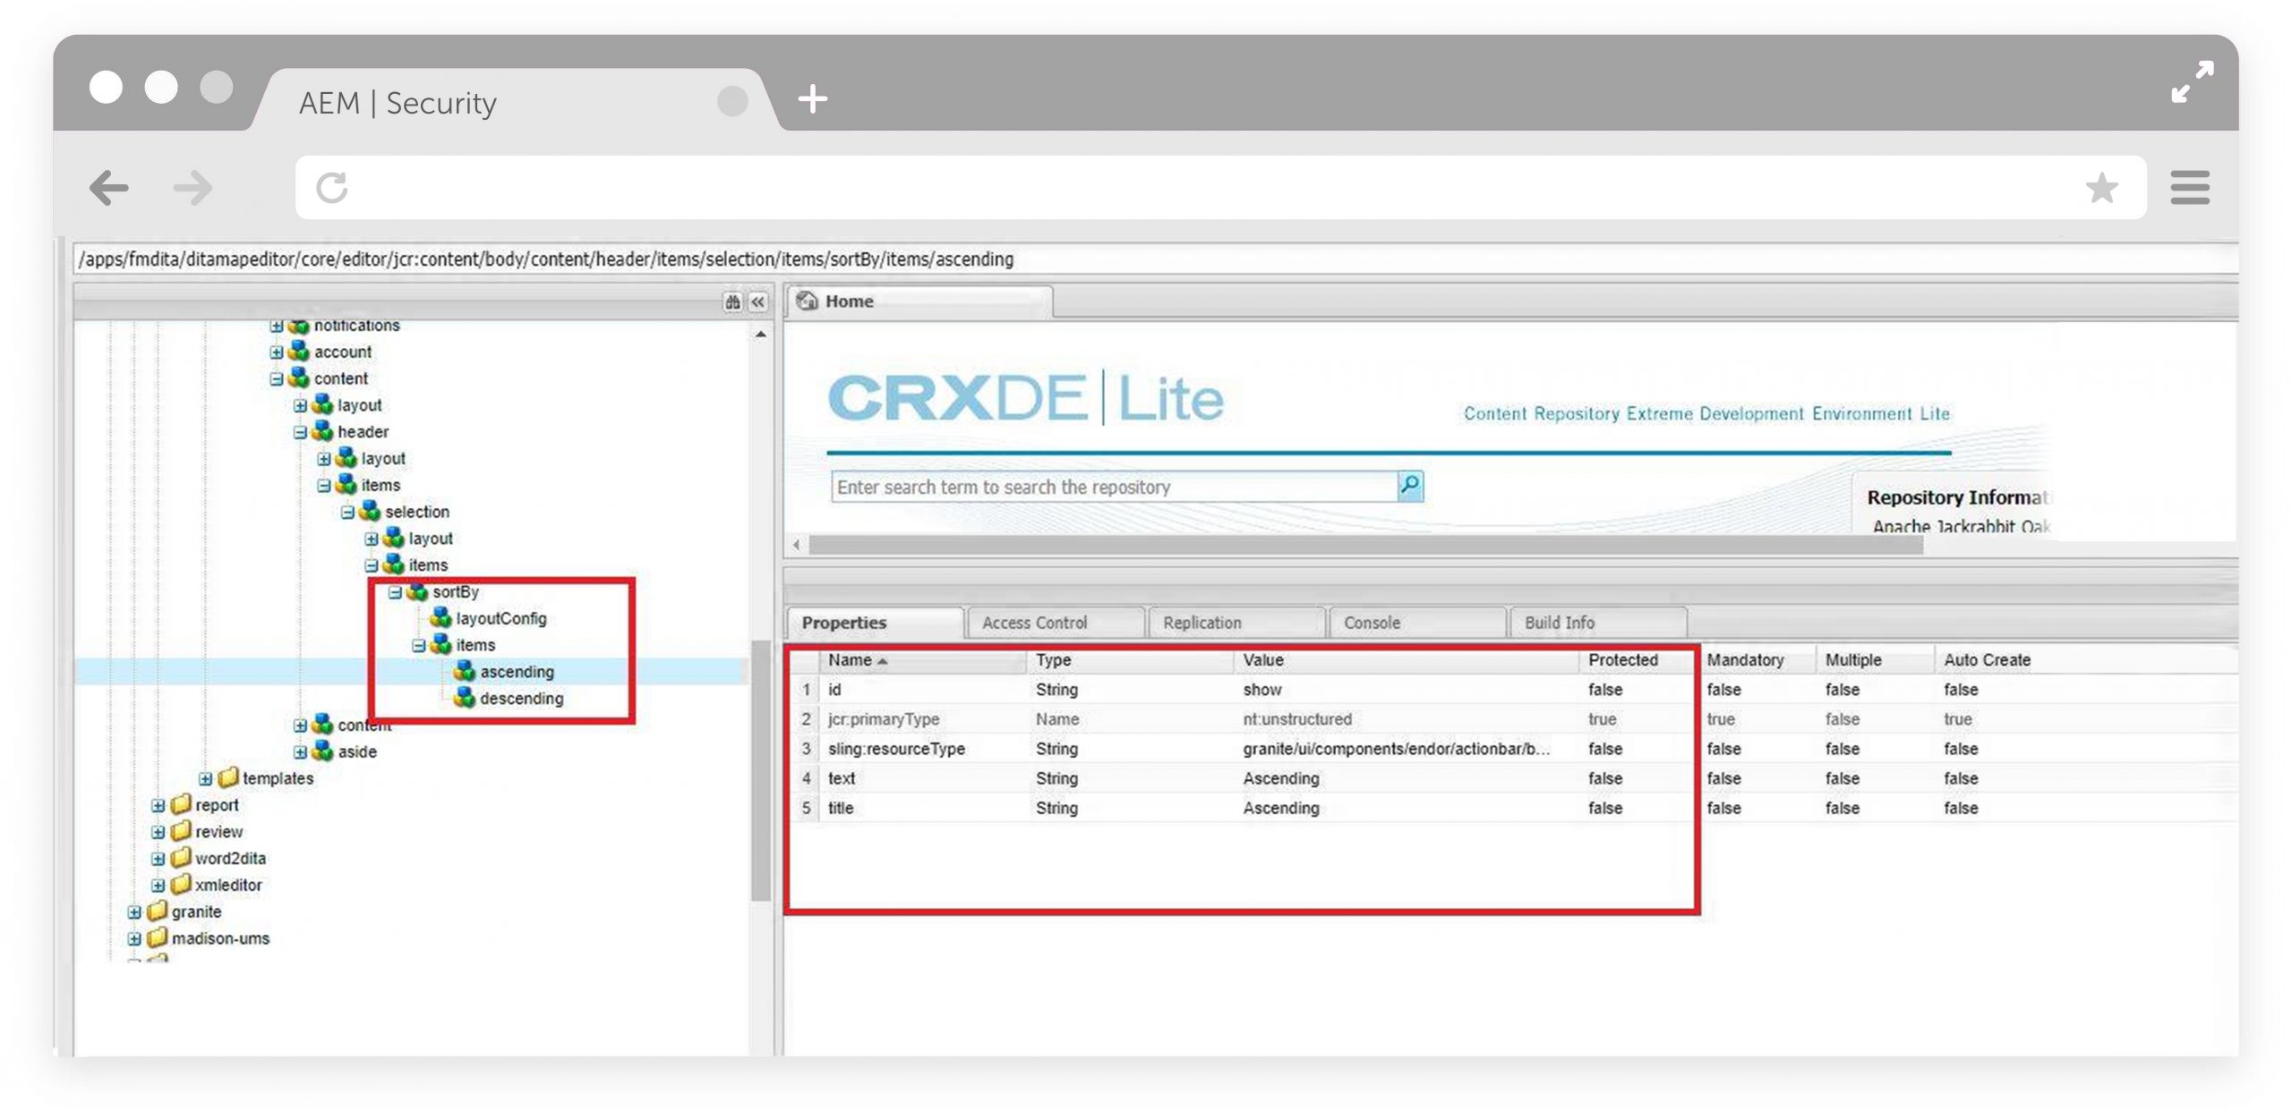Click the binoculars search icon in tree panel
Image resolution: width=2292 pixels, height=1120 pixels.
pos(732,301)
